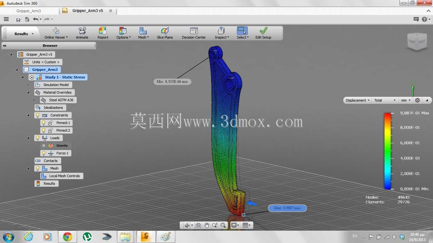Open the Inspect tool dropdown
433x243 pixels.
click(x=222, y=33)
